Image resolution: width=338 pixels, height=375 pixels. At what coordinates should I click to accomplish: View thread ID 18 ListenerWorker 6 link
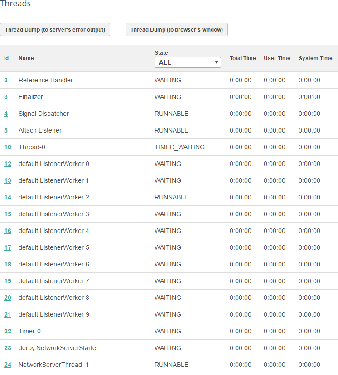8,265
